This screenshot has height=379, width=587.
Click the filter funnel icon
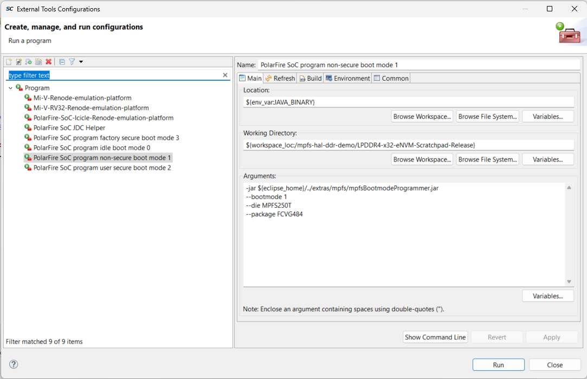(72, 62)
